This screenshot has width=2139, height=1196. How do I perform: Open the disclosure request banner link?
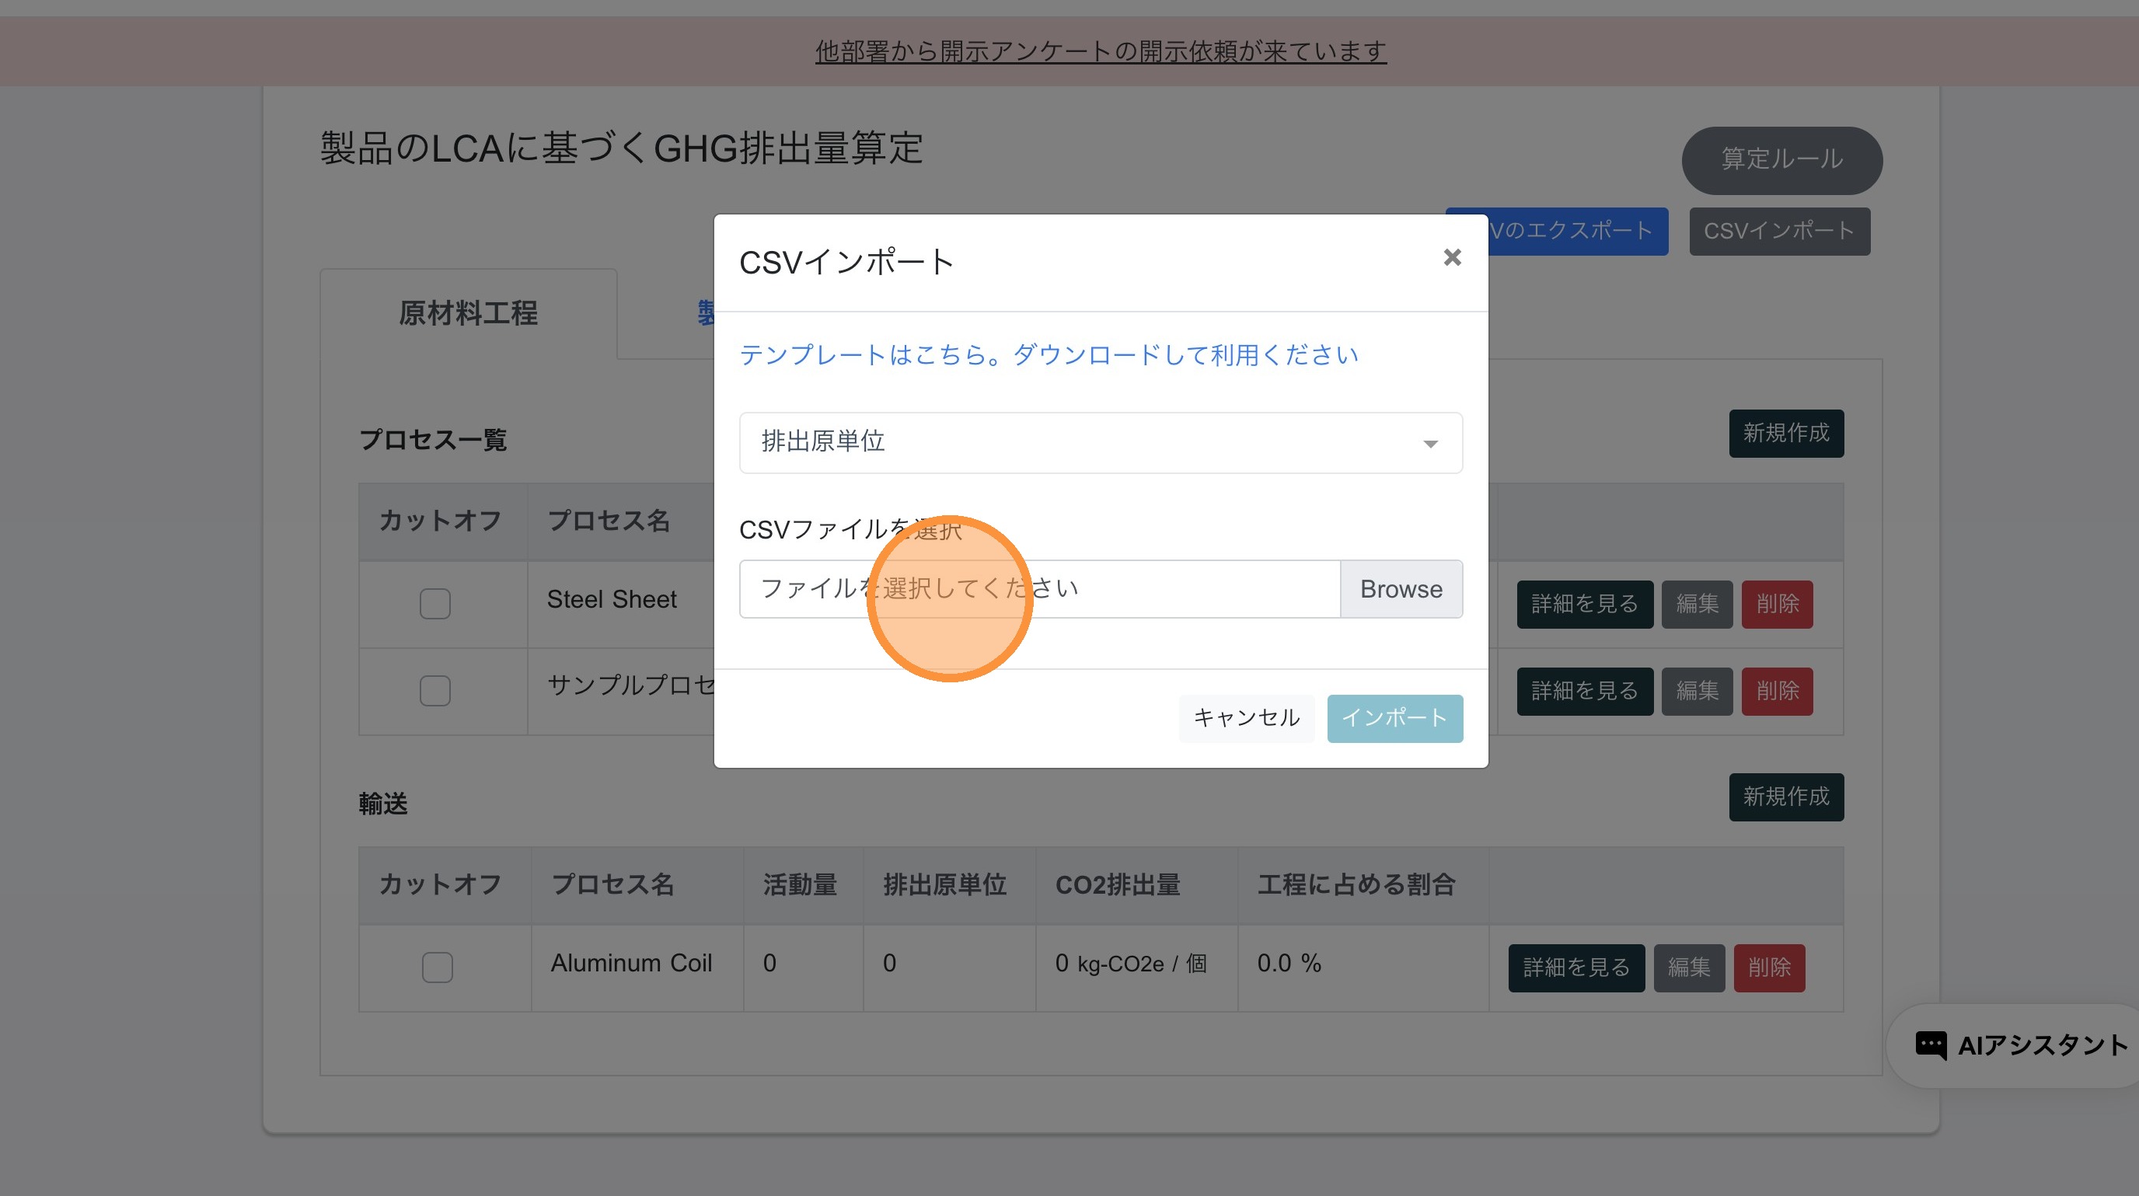[x=1101, y=51]
